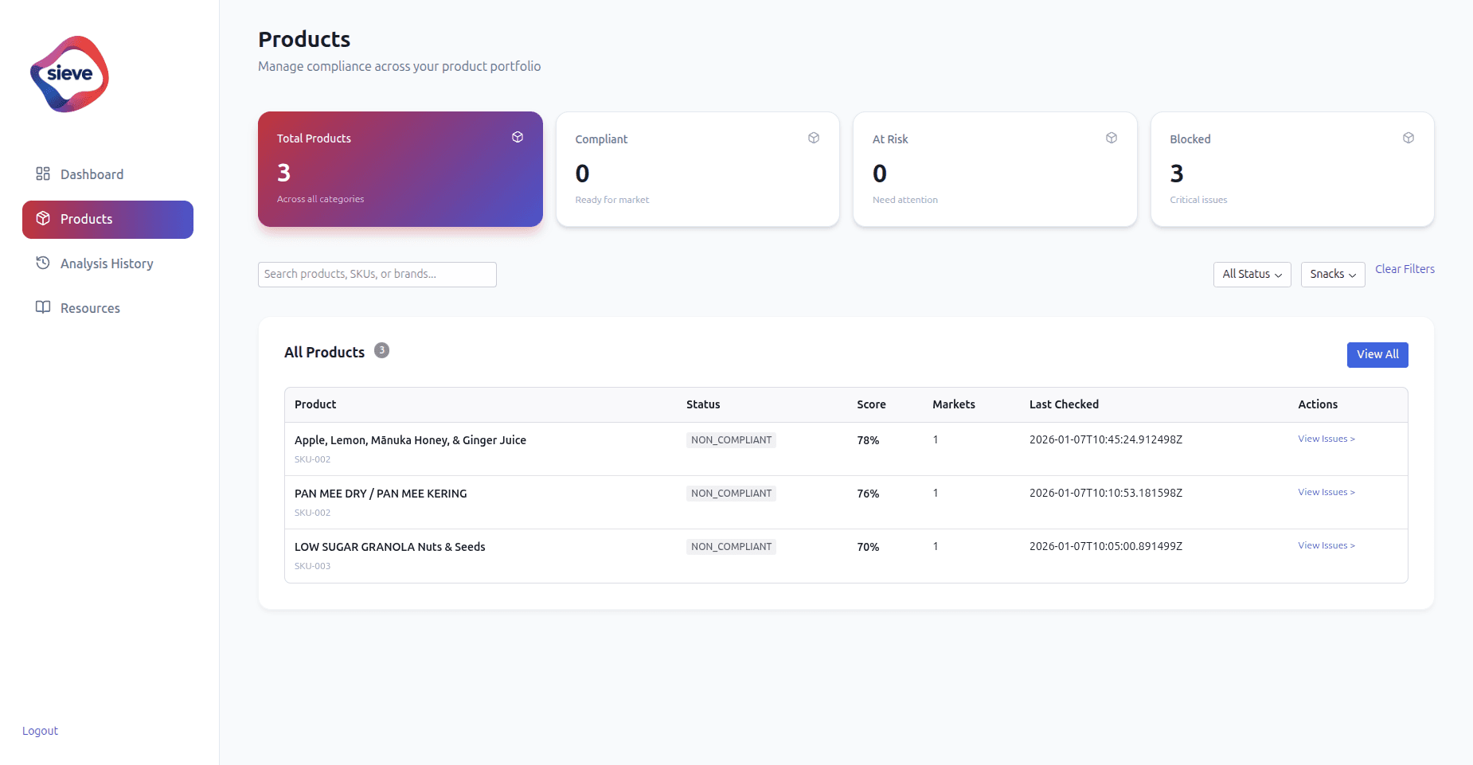Image resolution: width=1473 pixels, height=765 pixels.
Task: Select the Products cube icon in sidebar
Action: pyautogui.click(x=44, y=219)
